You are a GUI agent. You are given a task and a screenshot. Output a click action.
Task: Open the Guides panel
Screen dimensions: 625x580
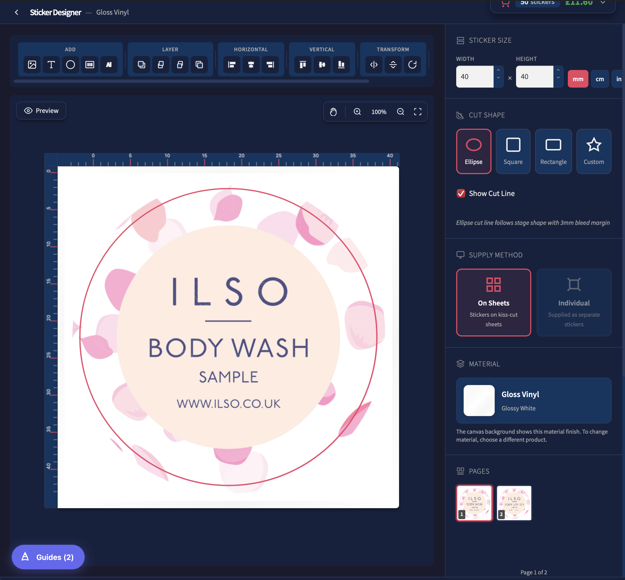coord(48,557)
